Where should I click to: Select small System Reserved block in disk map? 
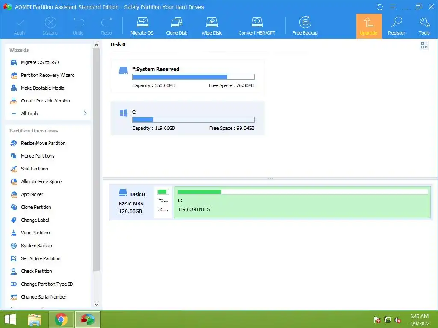[x=163, y=202]
